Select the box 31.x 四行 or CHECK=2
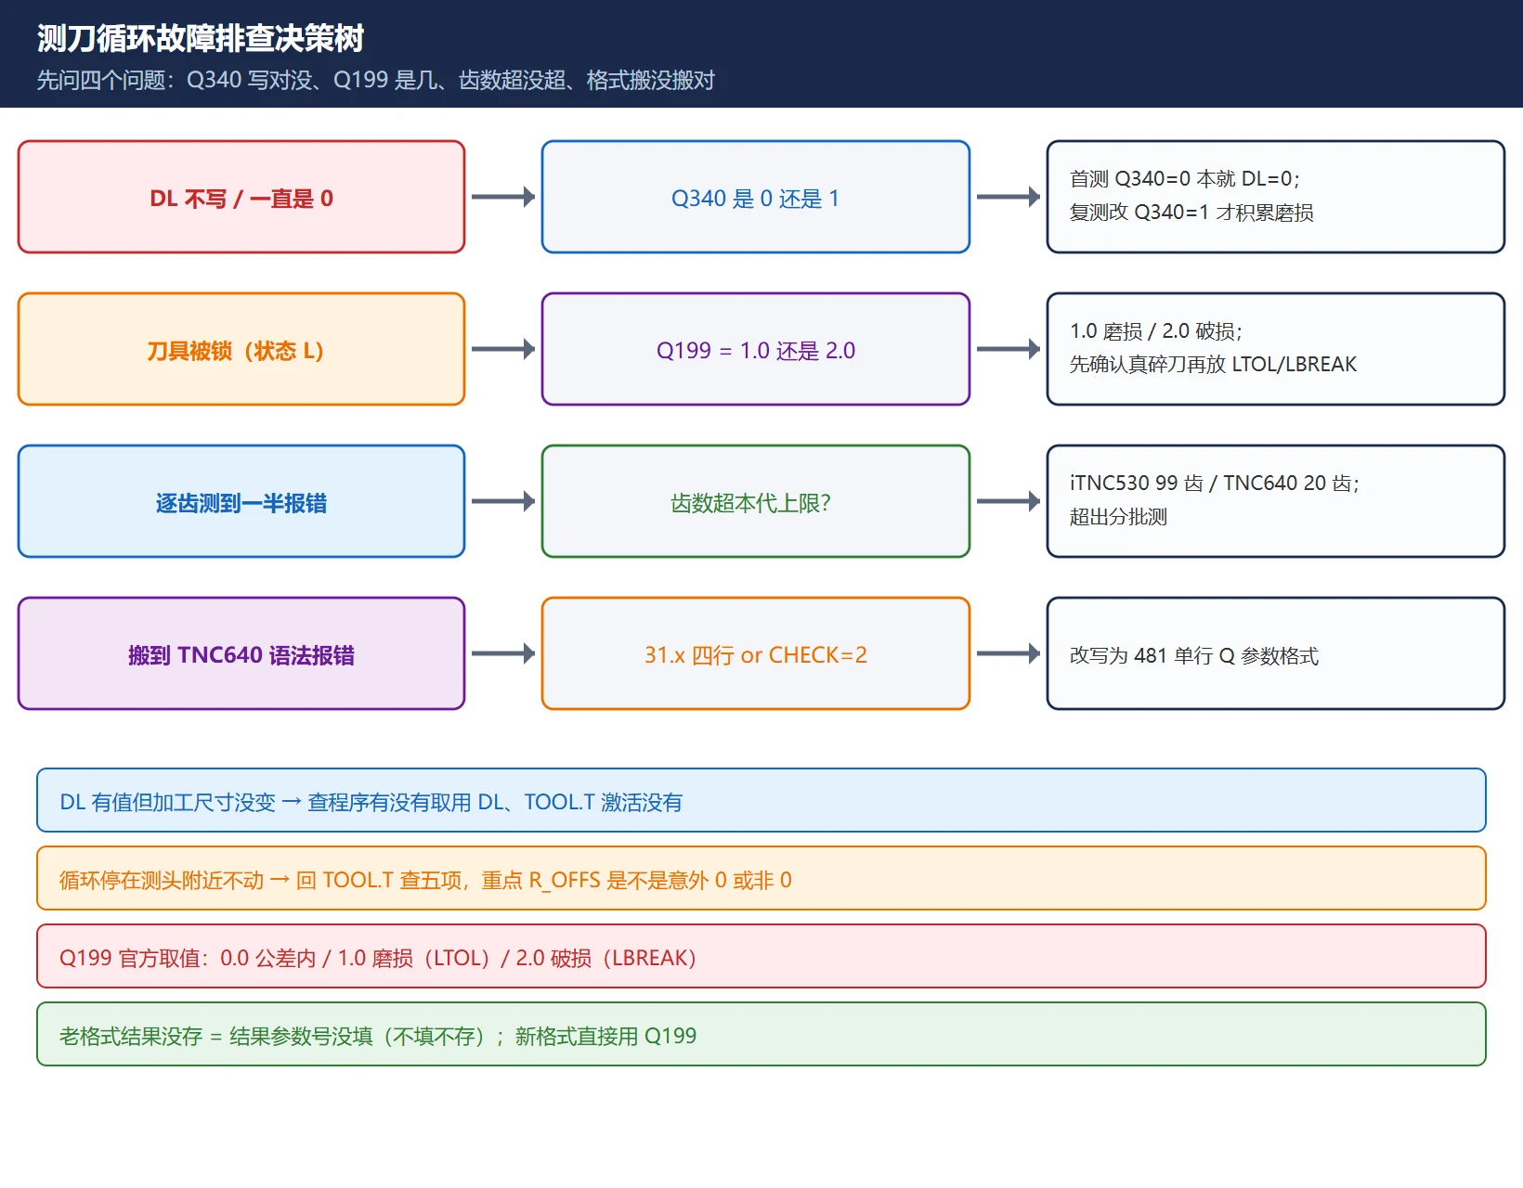Viewport: 1523px width, 1188px height. click(756, 653)
